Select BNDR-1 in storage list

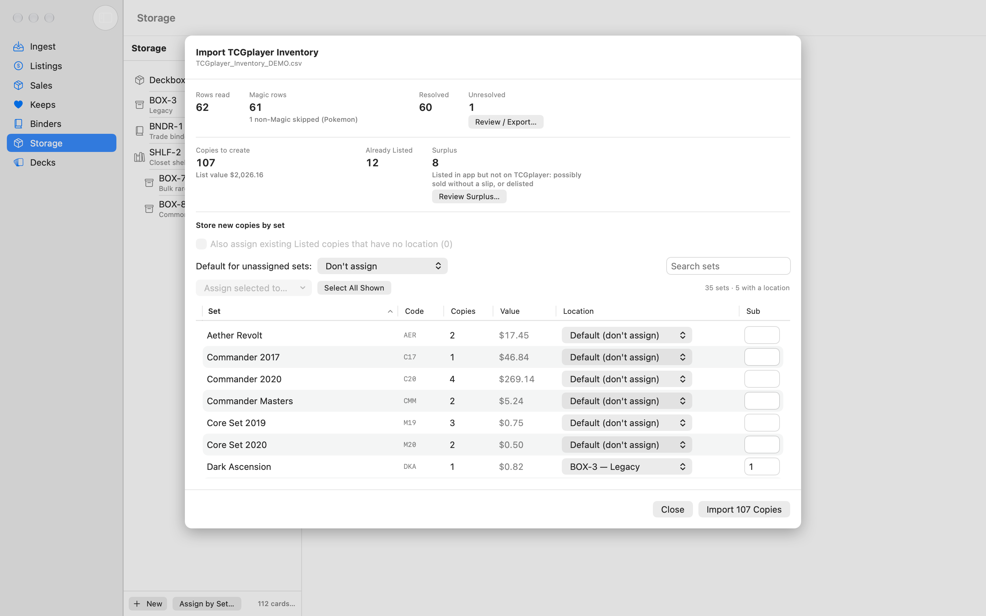tap(160, 131)
